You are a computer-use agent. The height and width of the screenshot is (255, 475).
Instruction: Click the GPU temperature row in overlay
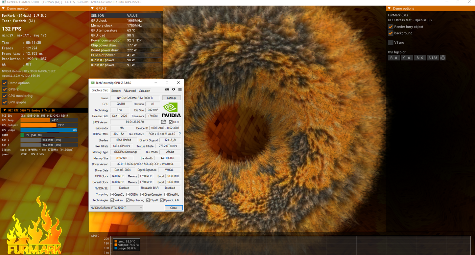126,30
